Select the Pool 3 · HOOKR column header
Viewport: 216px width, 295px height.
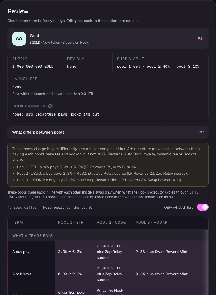coord(151,222)
